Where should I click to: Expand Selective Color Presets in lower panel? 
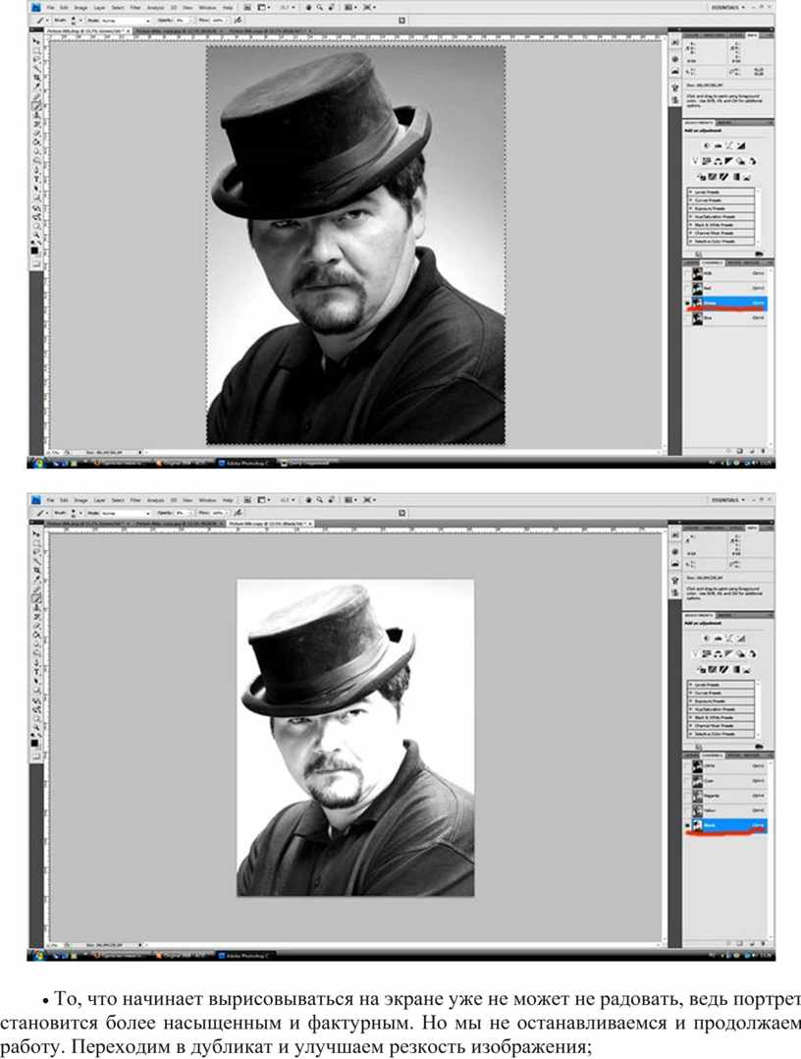[x=690, y=734]
